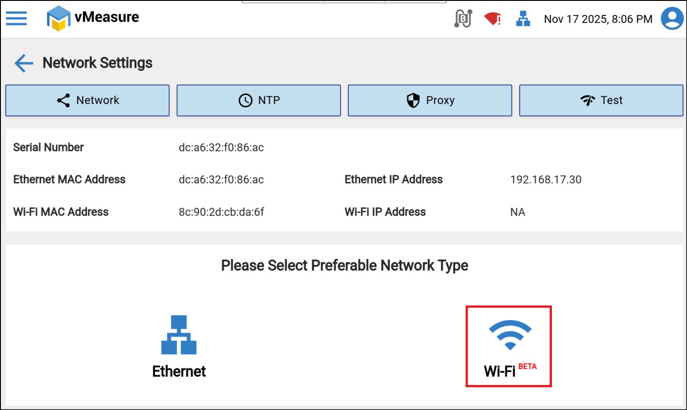687x410 pixels.
Task: Open the user profile avatar
Action: click(x=672, y=19)
